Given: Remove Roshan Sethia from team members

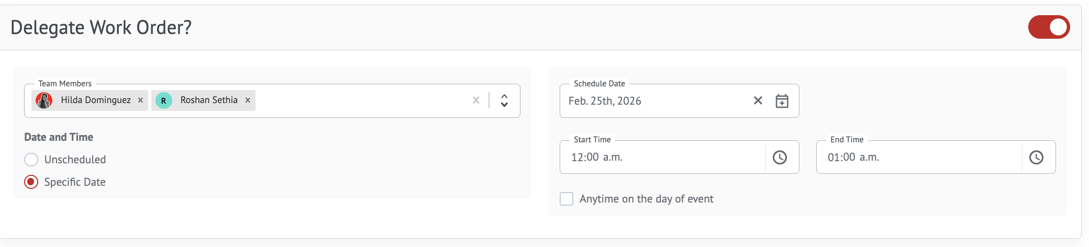Looking at the screenshot, I should pos(248,100).
